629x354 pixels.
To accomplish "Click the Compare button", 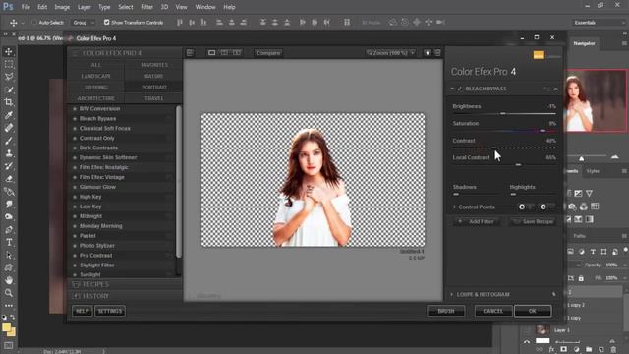I will (x=268, y=53).
